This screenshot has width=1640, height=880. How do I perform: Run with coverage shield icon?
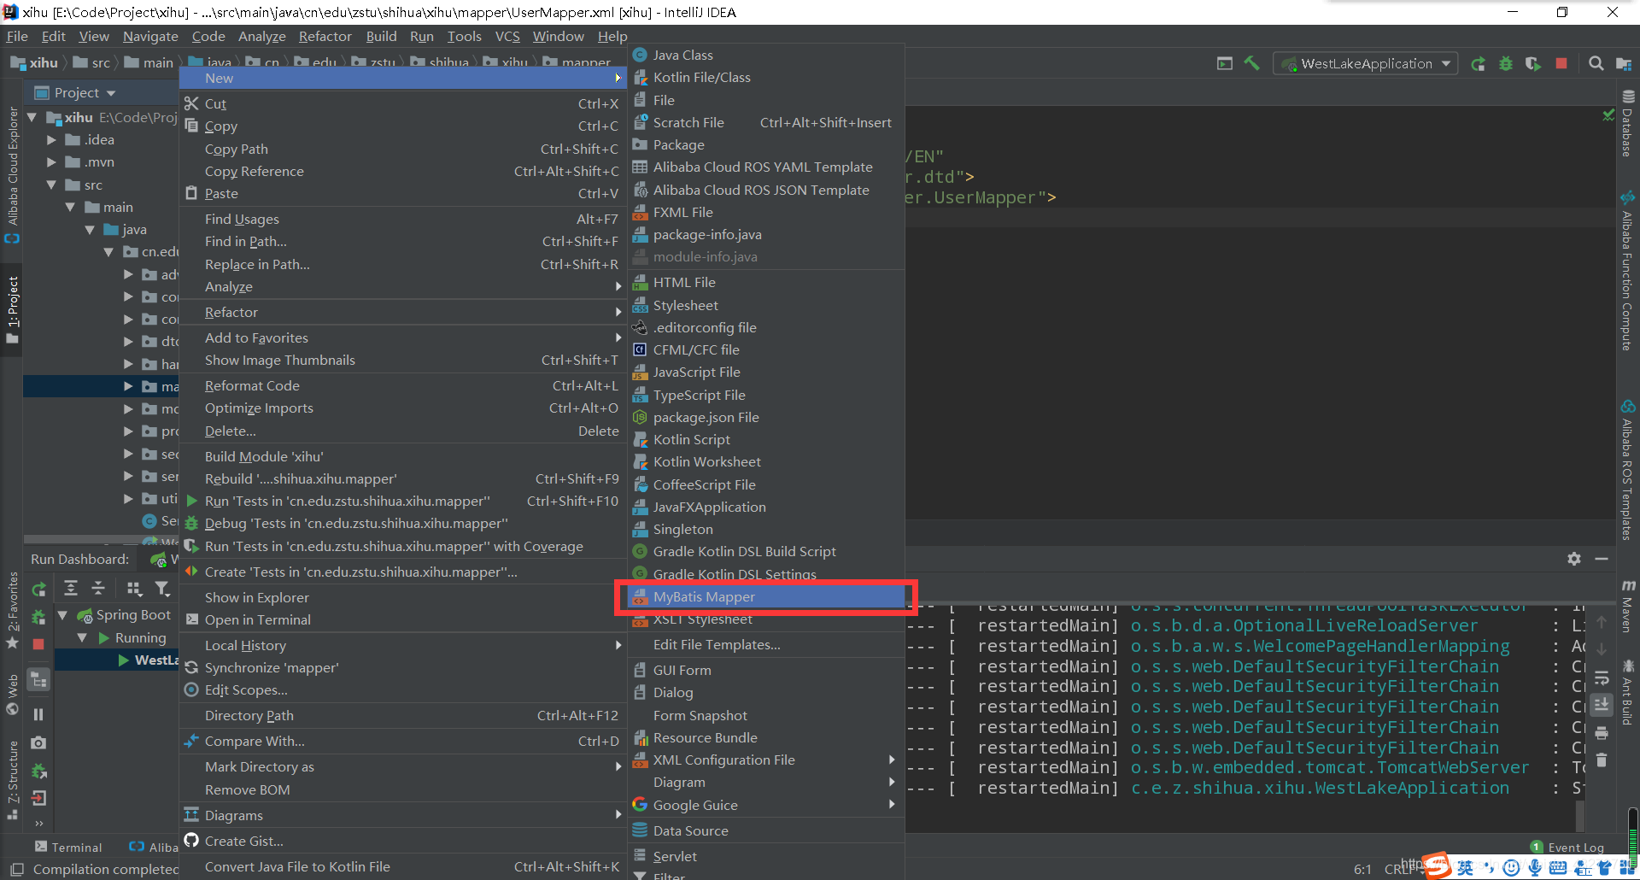[x=1533, y=64]
